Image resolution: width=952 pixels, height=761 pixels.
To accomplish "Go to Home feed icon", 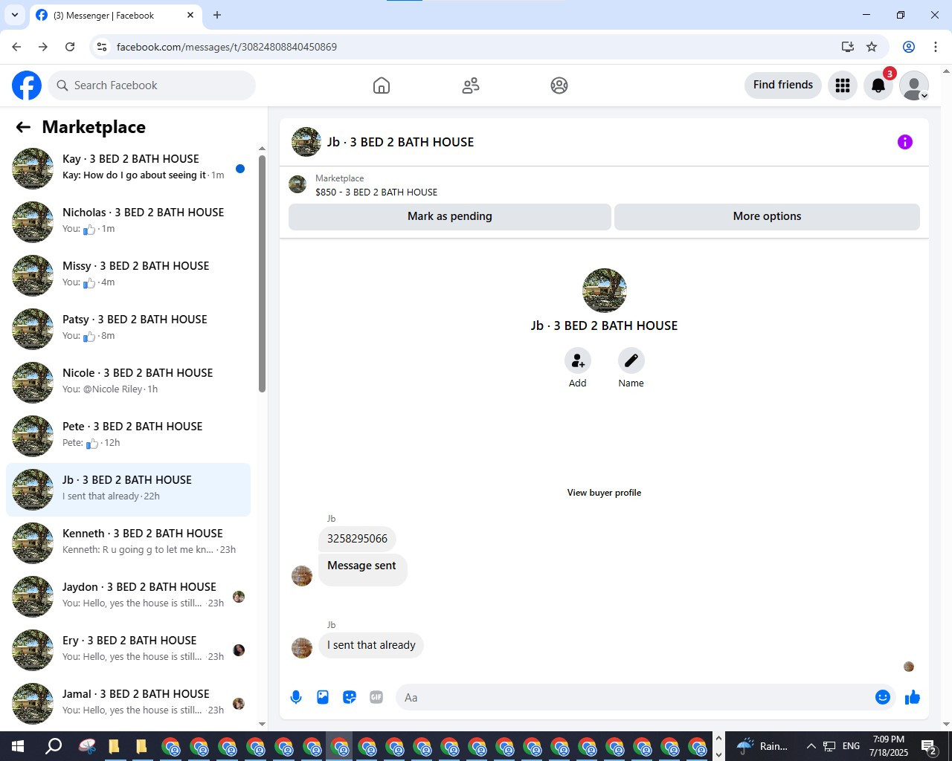I will pyautogui.click(x=382, y=85).
